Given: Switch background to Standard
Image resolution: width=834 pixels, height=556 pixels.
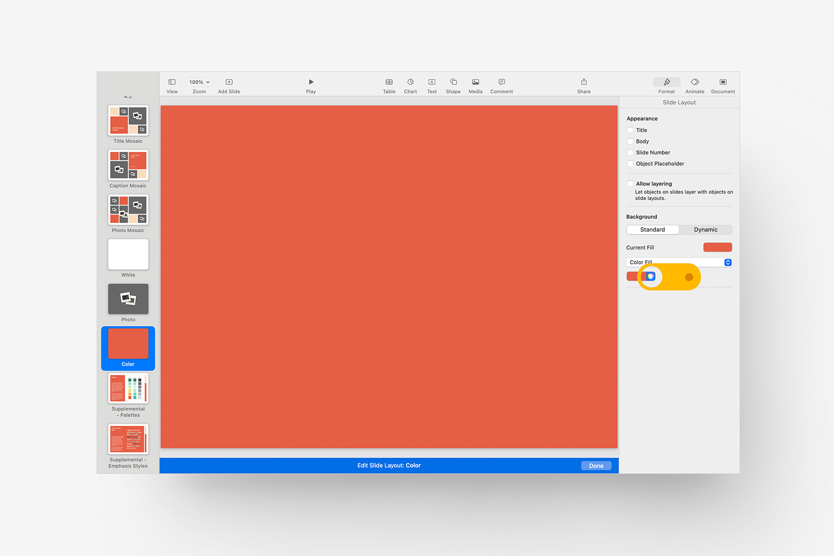Looking at the screenshot, I should (653, 230).
